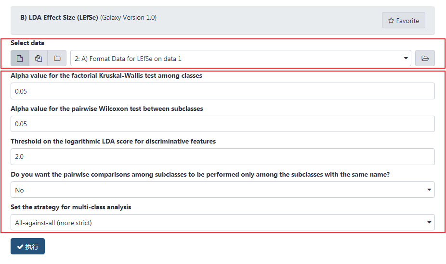
Task: Click the Wilcoxon alpha value field
Action: click(x=223, y=124)
